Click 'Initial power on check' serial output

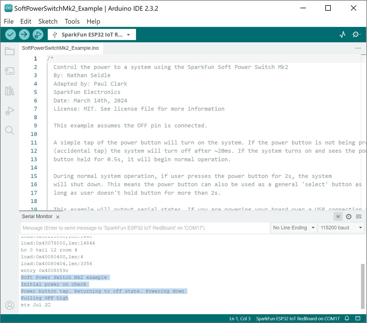coord(53,284)
